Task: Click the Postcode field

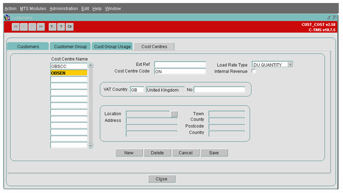Action: [227, 127]
